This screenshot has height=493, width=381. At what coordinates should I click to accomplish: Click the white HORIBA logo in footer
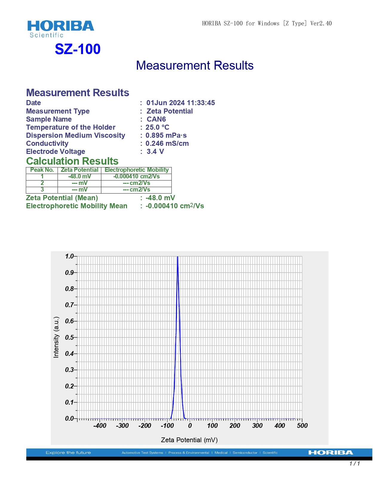[330, 453]
